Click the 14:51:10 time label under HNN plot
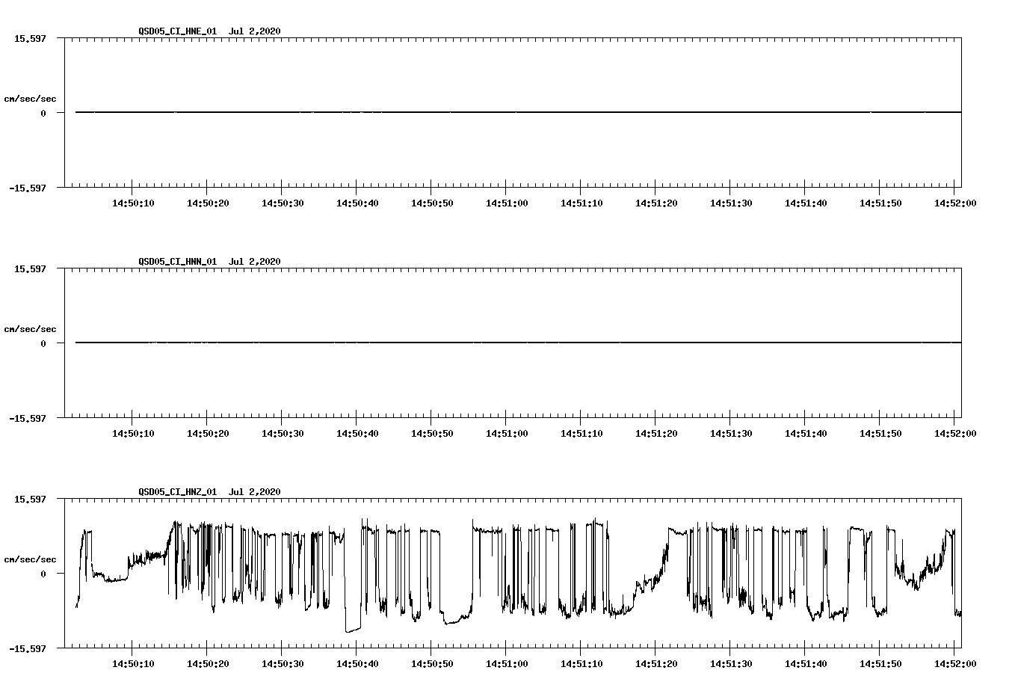This screenshot has height=691, width=1015. (x=581, y=434)
